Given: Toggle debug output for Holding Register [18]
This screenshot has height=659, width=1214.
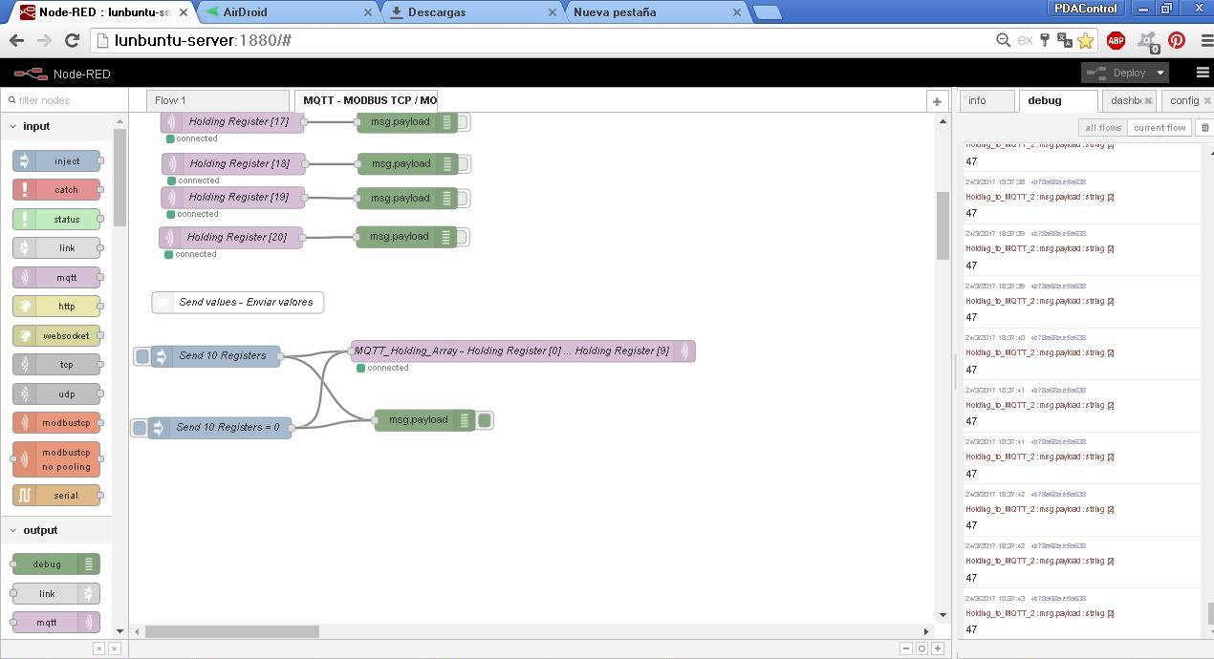Looking at the screenshot, I should 463,164.
